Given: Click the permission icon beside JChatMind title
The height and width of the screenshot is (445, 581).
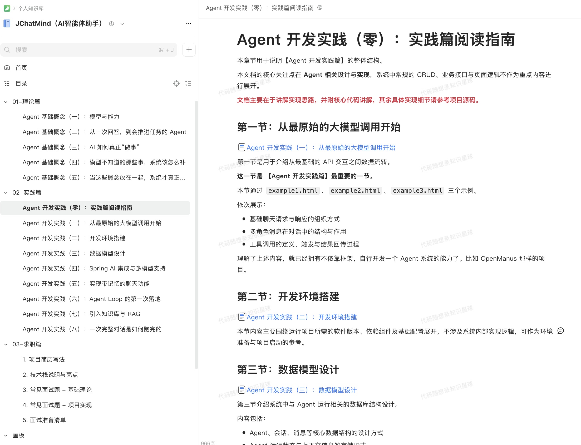Looking at the screenshot, I should (x=111, y=24).
